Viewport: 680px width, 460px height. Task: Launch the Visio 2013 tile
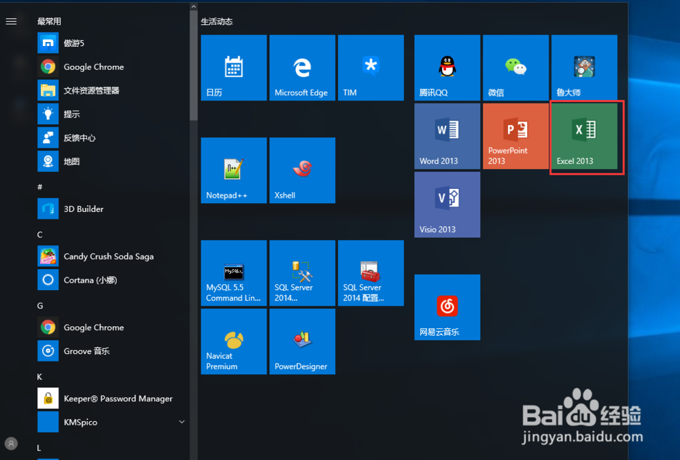pos(447,205)
